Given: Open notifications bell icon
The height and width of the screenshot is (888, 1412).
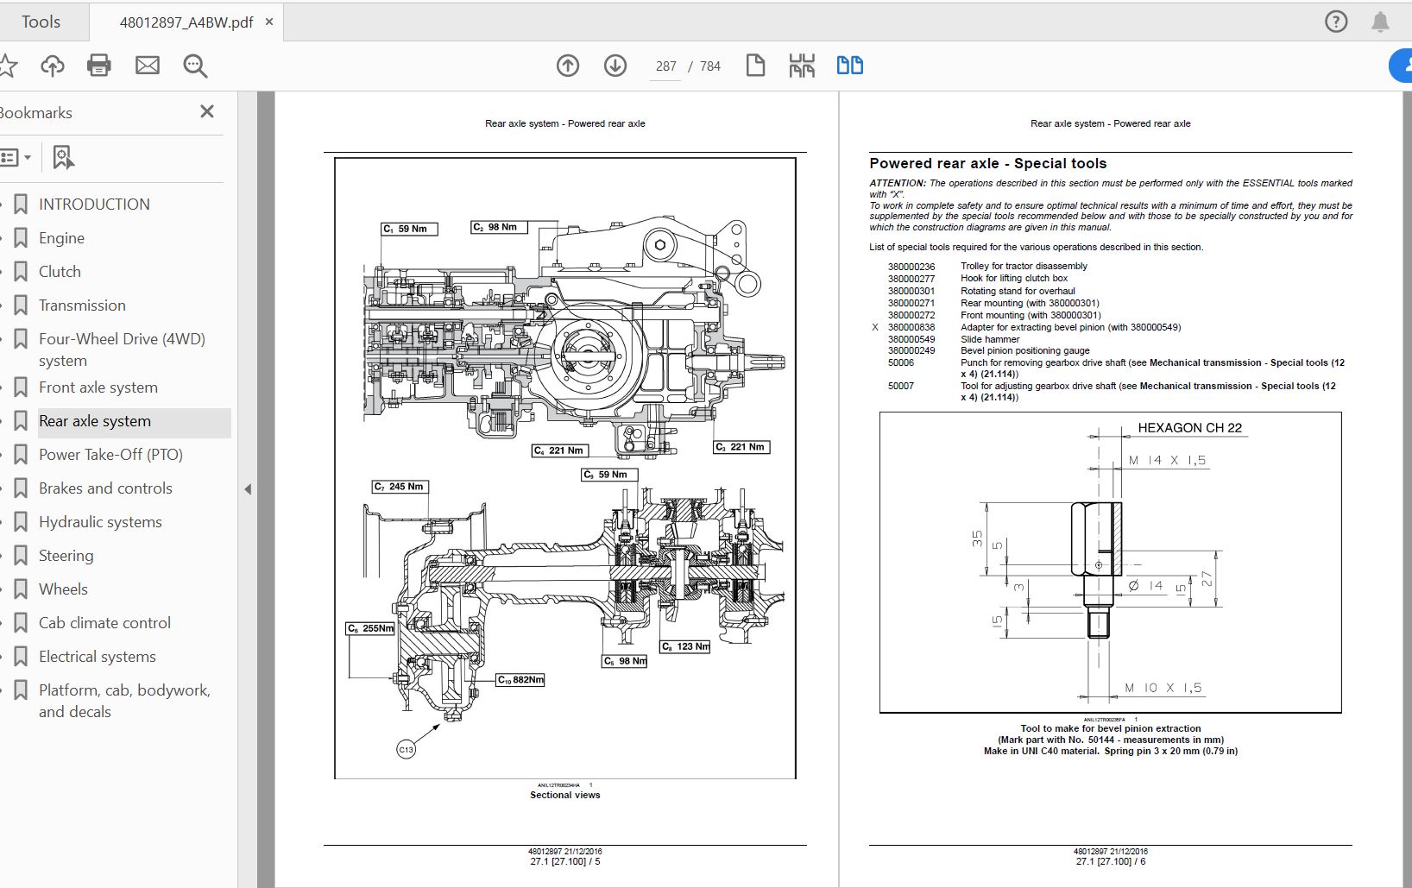Looking at the screenshot, I should 1381,22.
